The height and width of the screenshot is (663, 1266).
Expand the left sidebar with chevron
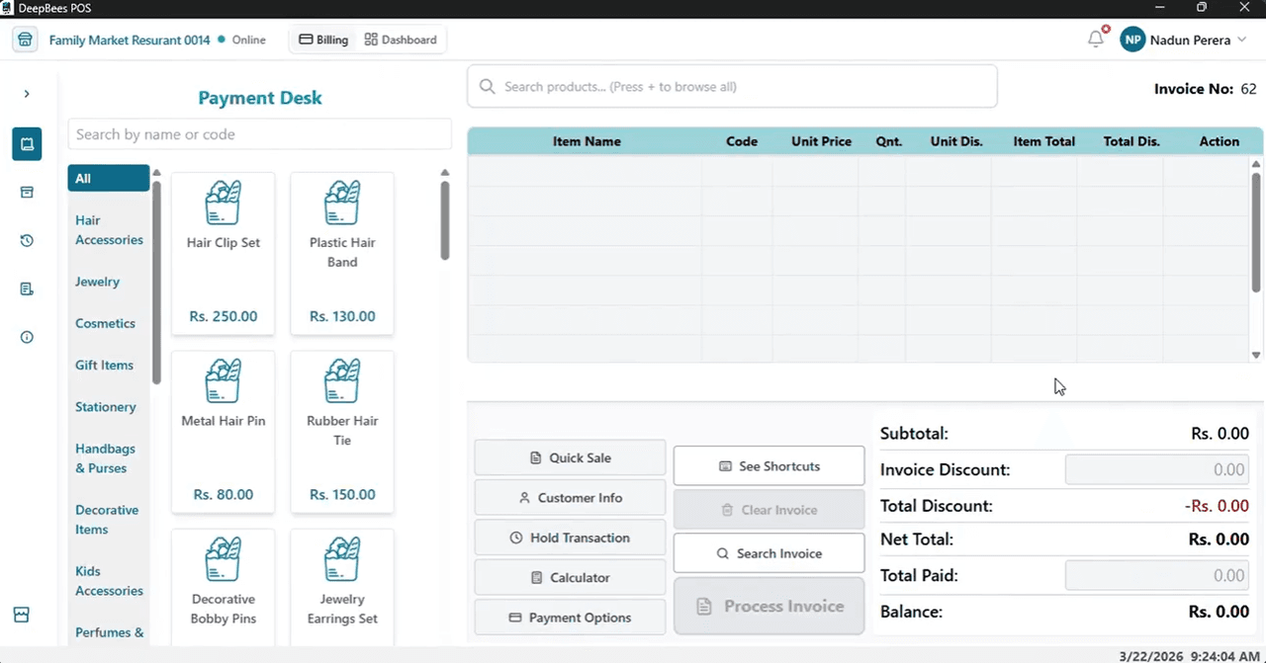tap(27, 94)
